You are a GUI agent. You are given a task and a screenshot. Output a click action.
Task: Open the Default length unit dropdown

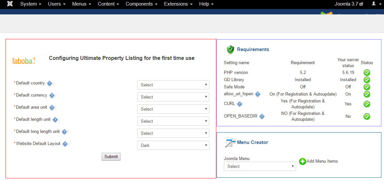(x=173, y=121)
